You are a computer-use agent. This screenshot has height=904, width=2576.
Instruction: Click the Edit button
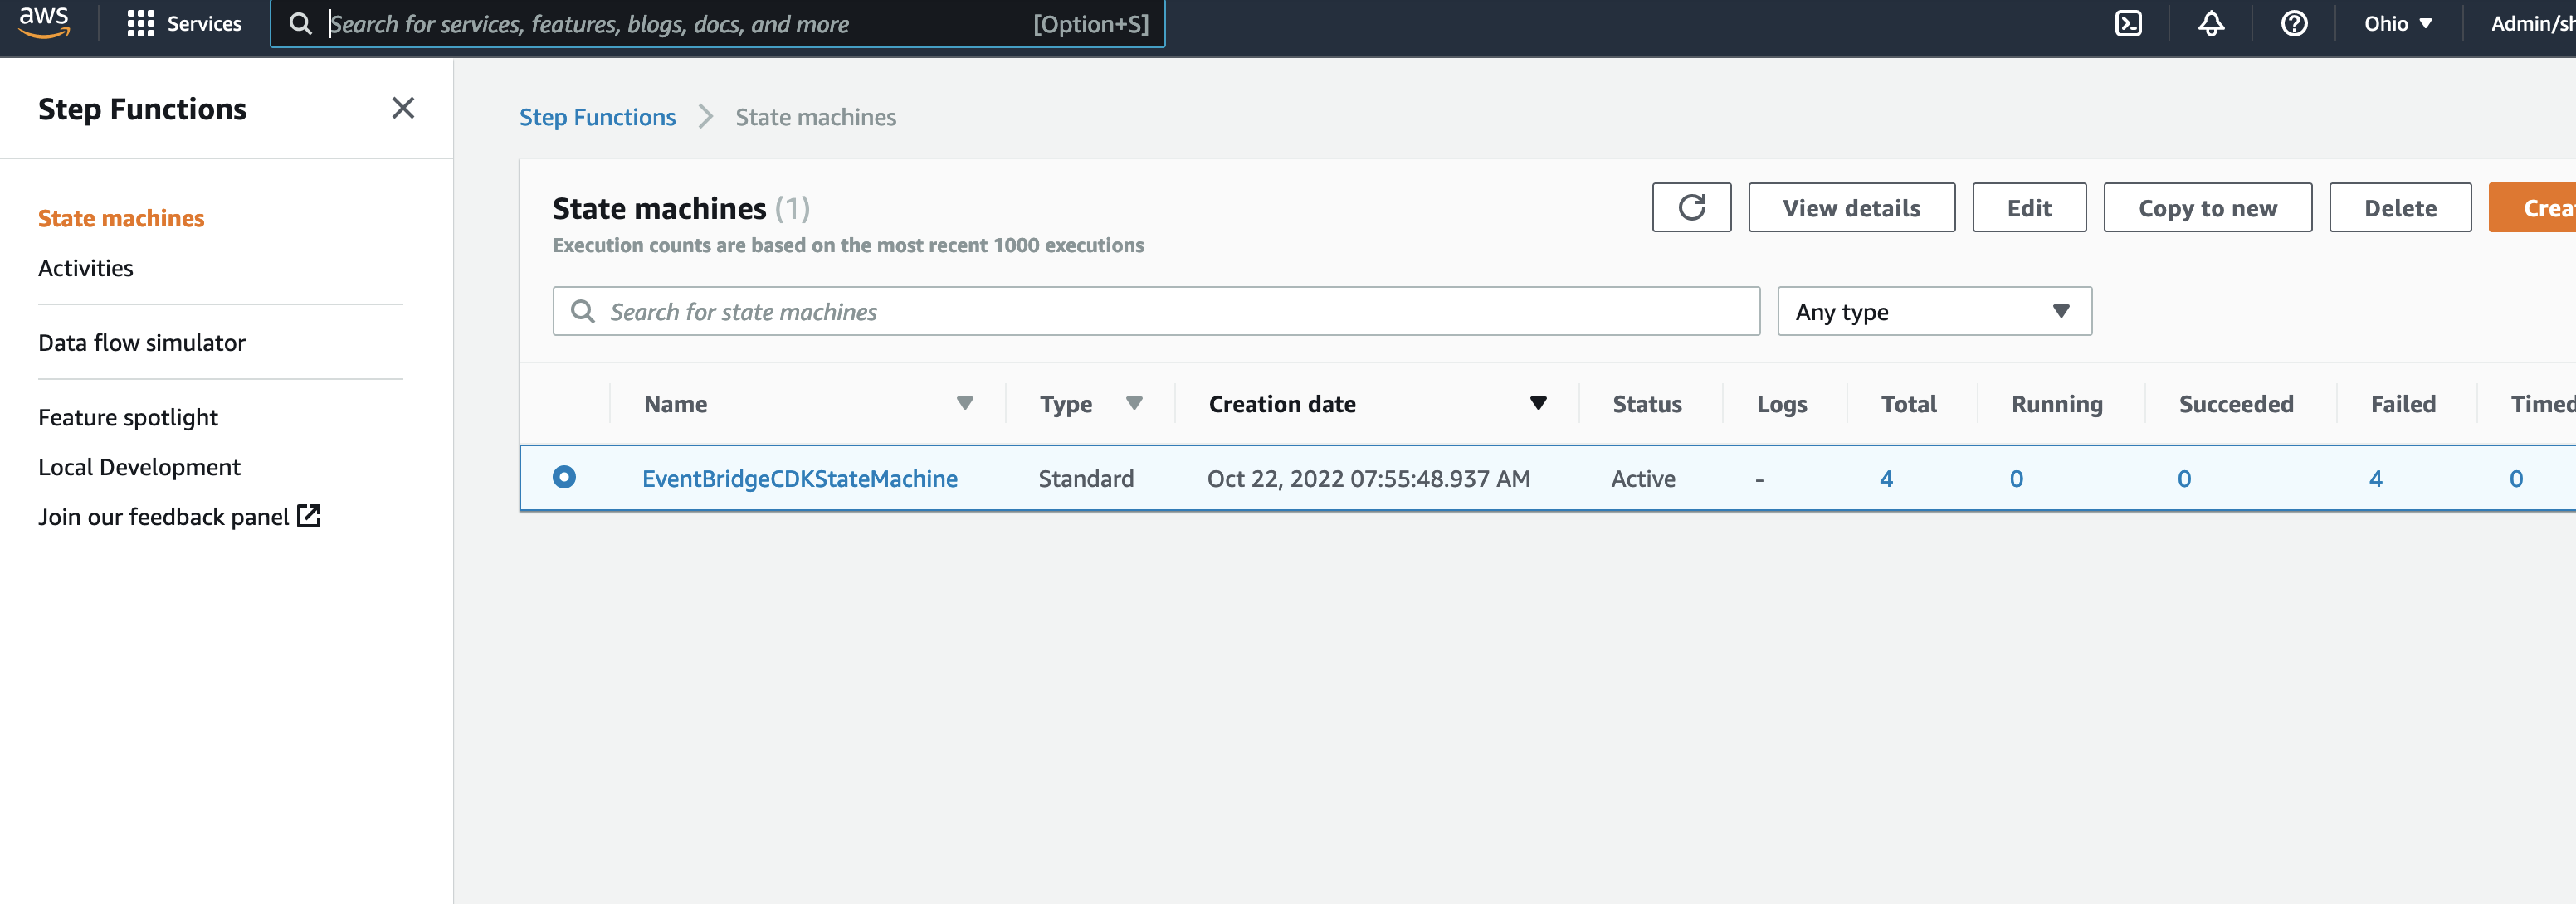pos(2029,208)
